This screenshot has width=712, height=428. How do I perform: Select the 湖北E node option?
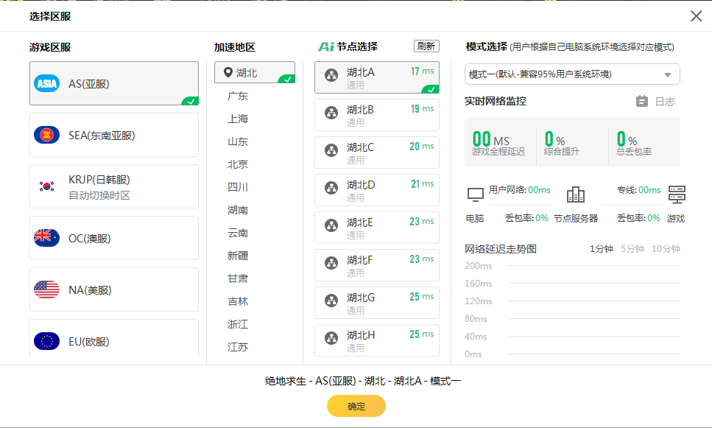pyautogui.click(x=376, y=228)
